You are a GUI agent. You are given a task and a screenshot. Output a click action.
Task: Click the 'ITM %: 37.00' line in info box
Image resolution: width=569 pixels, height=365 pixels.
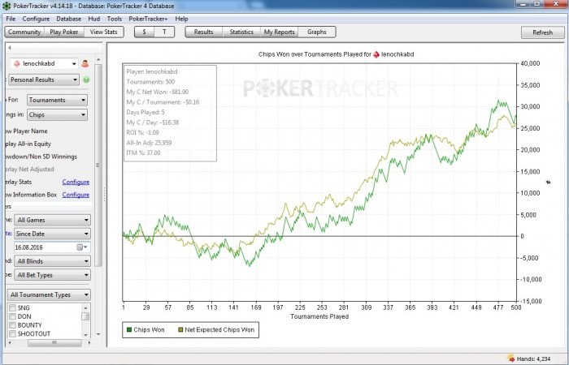pos(143,152)
